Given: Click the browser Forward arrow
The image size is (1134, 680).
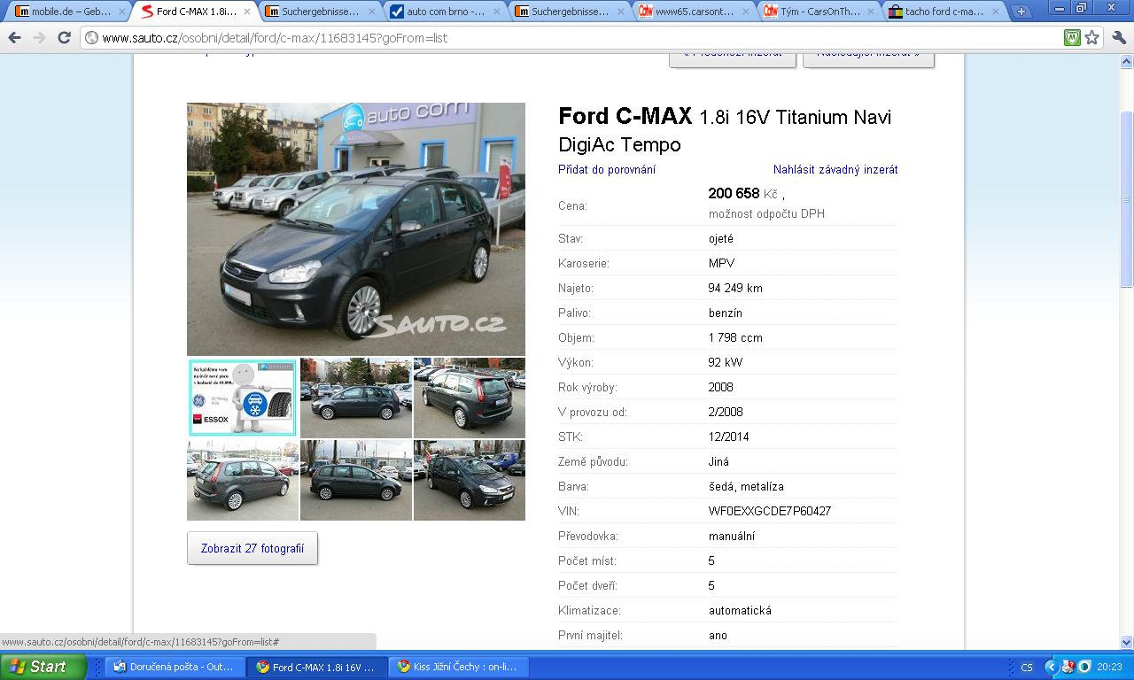Looking at the screenshot, I should click(39, 38).
